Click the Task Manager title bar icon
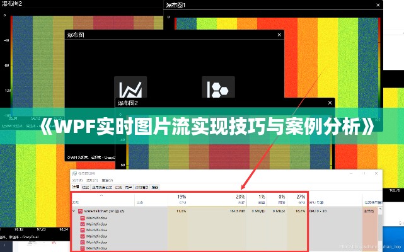This screenshot has height=252, width=404. tap(74, 173)
